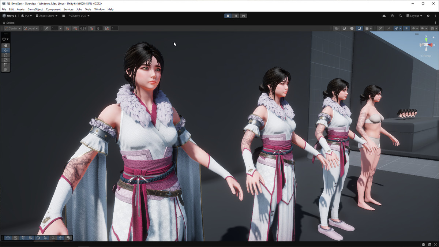
Task: Select shaded wireframe sphere draw mode
Action: 344,28
